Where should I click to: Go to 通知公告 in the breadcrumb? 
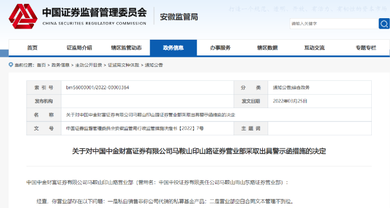coord(154,65)
